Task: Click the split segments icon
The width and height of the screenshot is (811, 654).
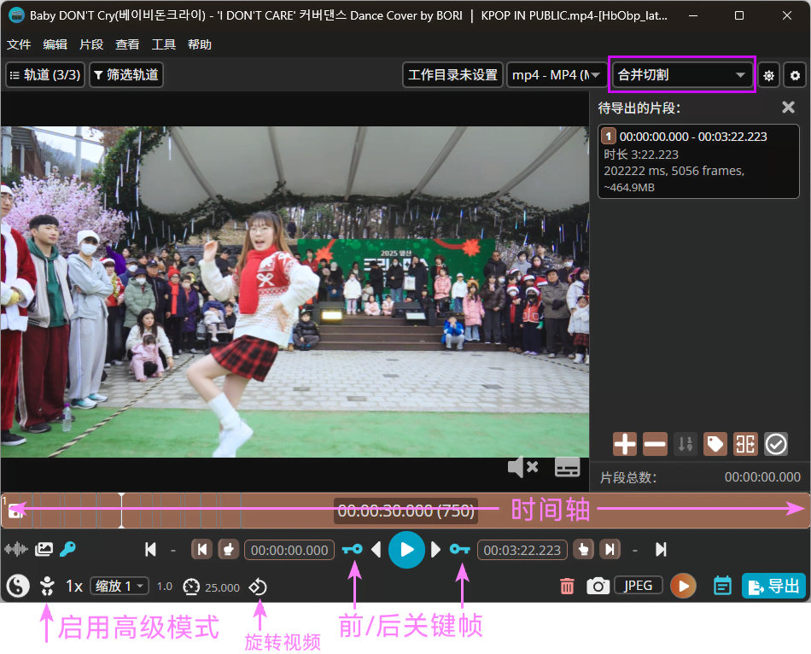Action: click(745, 444)
